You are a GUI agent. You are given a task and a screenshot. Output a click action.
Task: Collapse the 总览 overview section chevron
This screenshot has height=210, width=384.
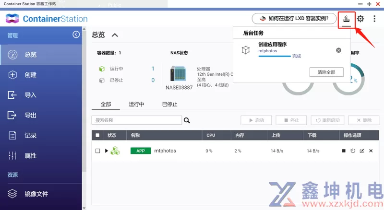click(114, 35)
